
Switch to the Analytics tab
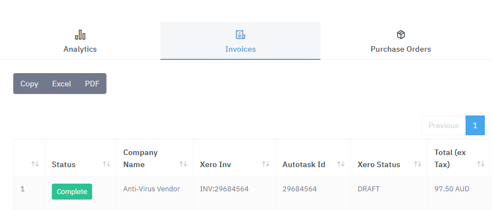tap(80, 41)
